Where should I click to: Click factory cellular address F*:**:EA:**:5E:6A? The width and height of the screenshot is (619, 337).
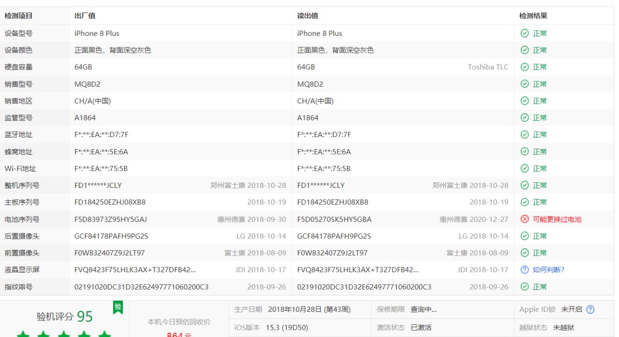click(x=101, y=152)
